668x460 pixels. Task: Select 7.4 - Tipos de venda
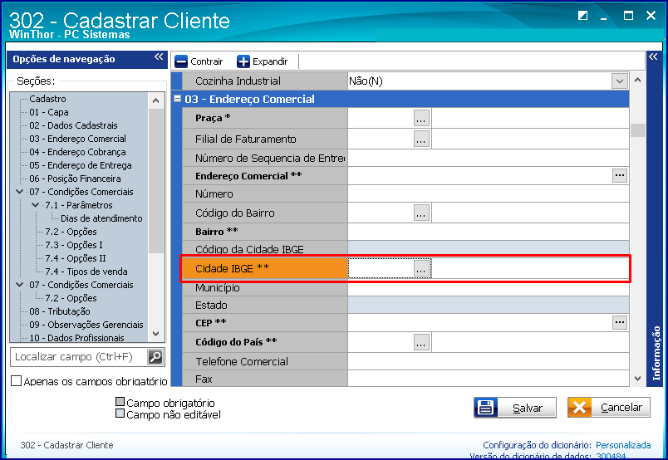pyautogui.click(x=86, y=272)
